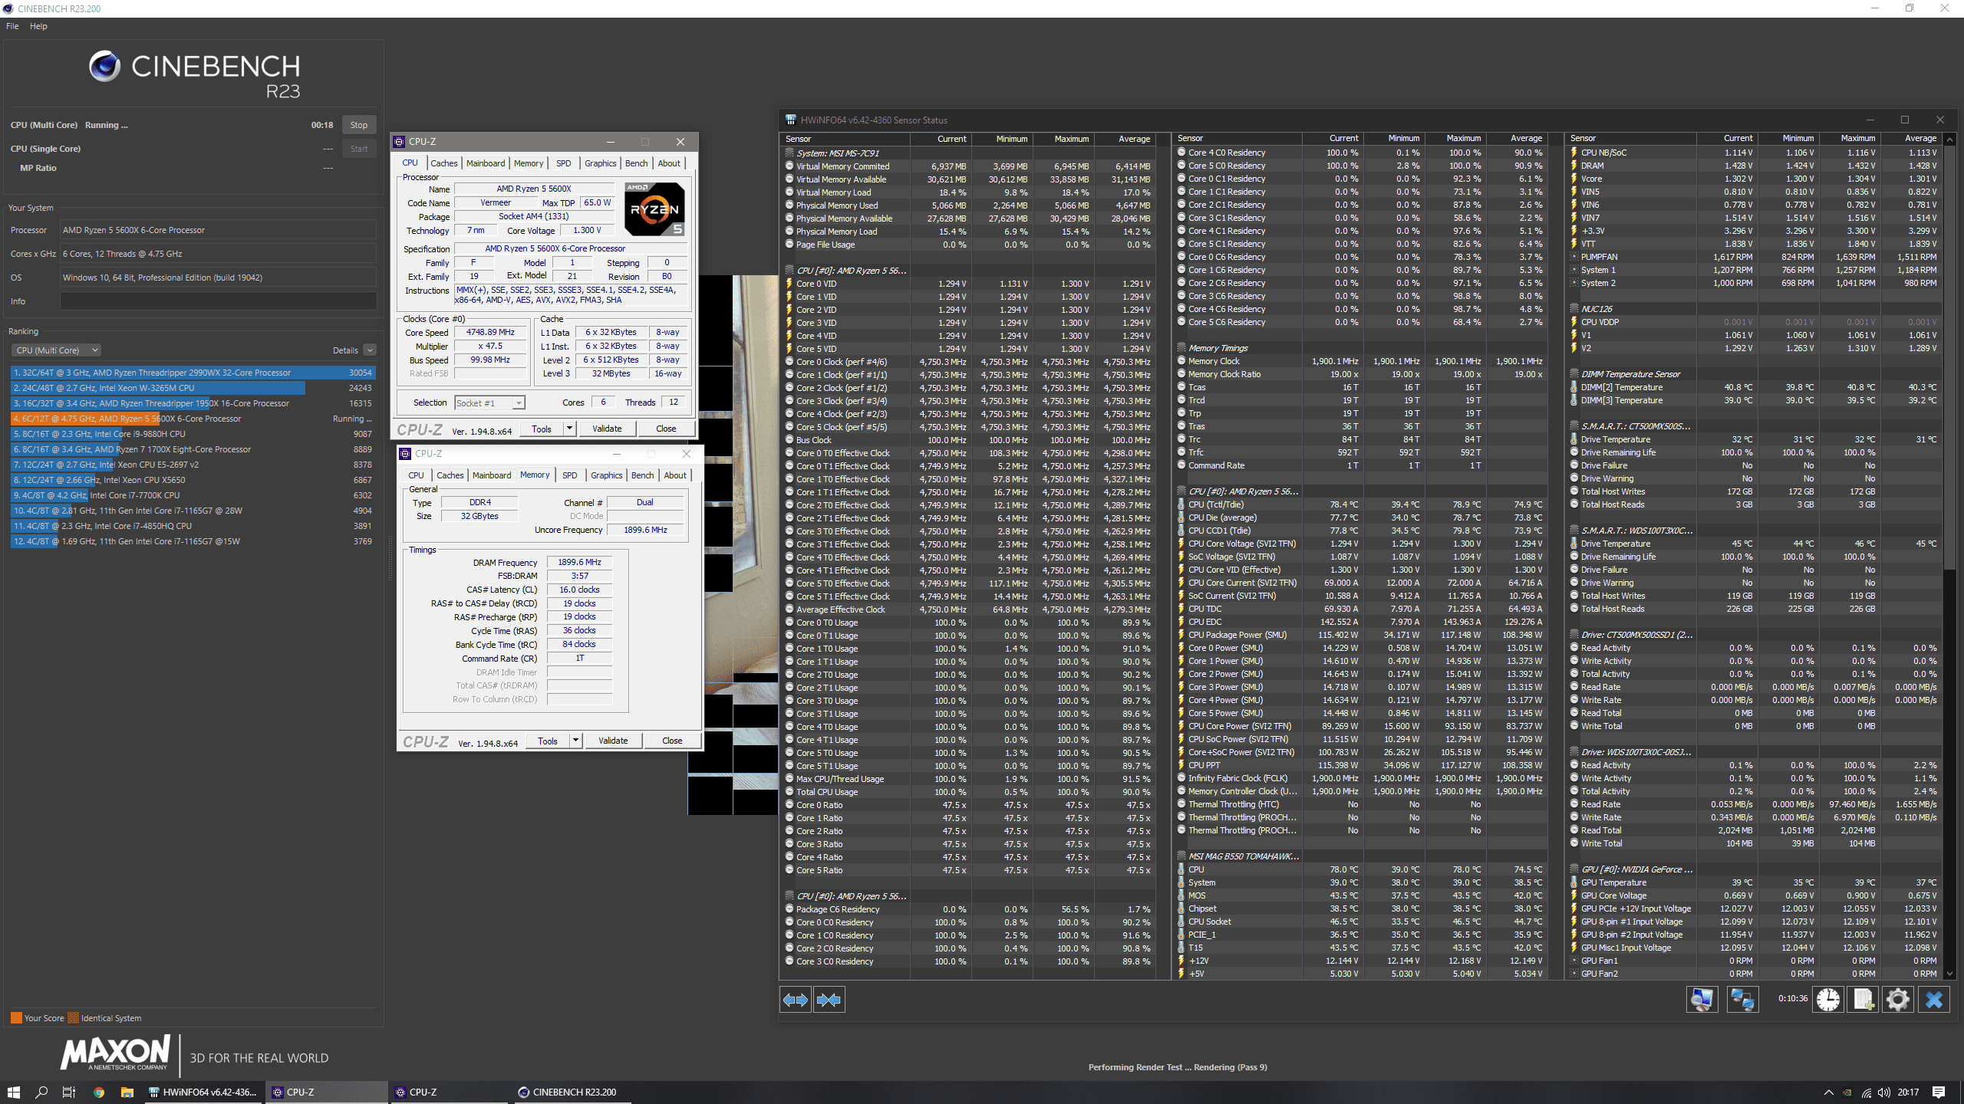1964x1104 pixels.
Task: Click the monitor magnifier summary icon in HWiNFO
Action: click(1702, 1000)
